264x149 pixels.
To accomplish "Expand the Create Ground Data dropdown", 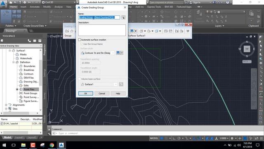I will click(35, 26).
